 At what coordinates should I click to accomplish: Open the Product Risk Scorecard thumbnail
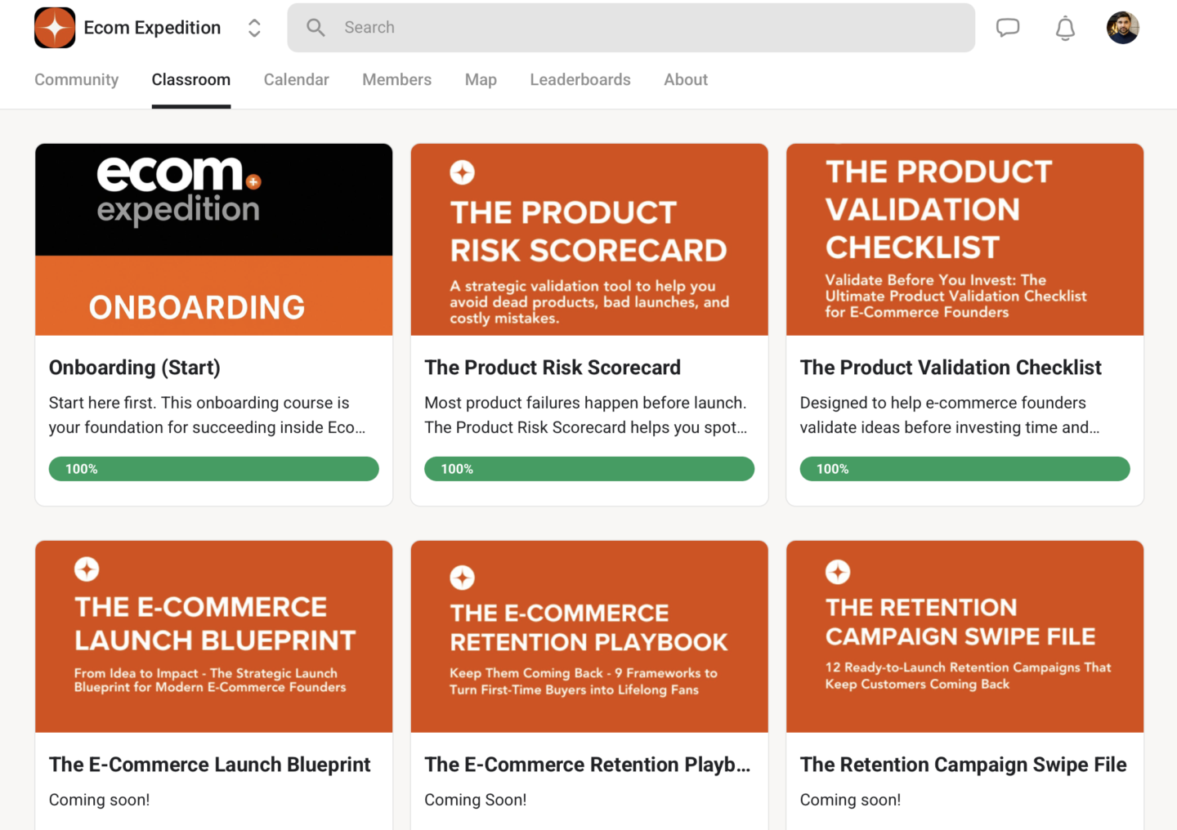click(x=589, y=239)
